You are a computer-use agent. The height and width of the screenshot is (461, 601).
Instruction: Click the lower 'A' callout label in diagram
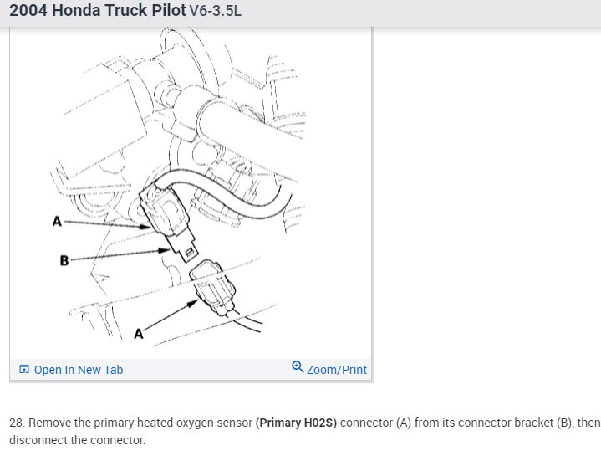138,335
